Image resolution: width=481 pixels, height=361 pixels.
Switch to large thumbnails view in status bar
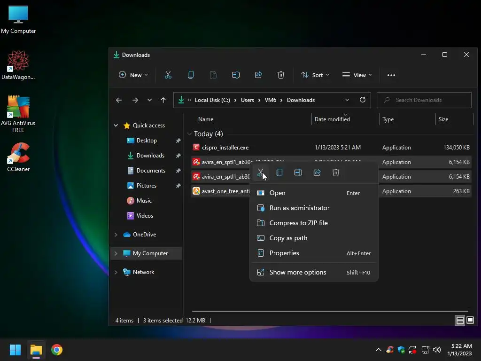(470, 321)
